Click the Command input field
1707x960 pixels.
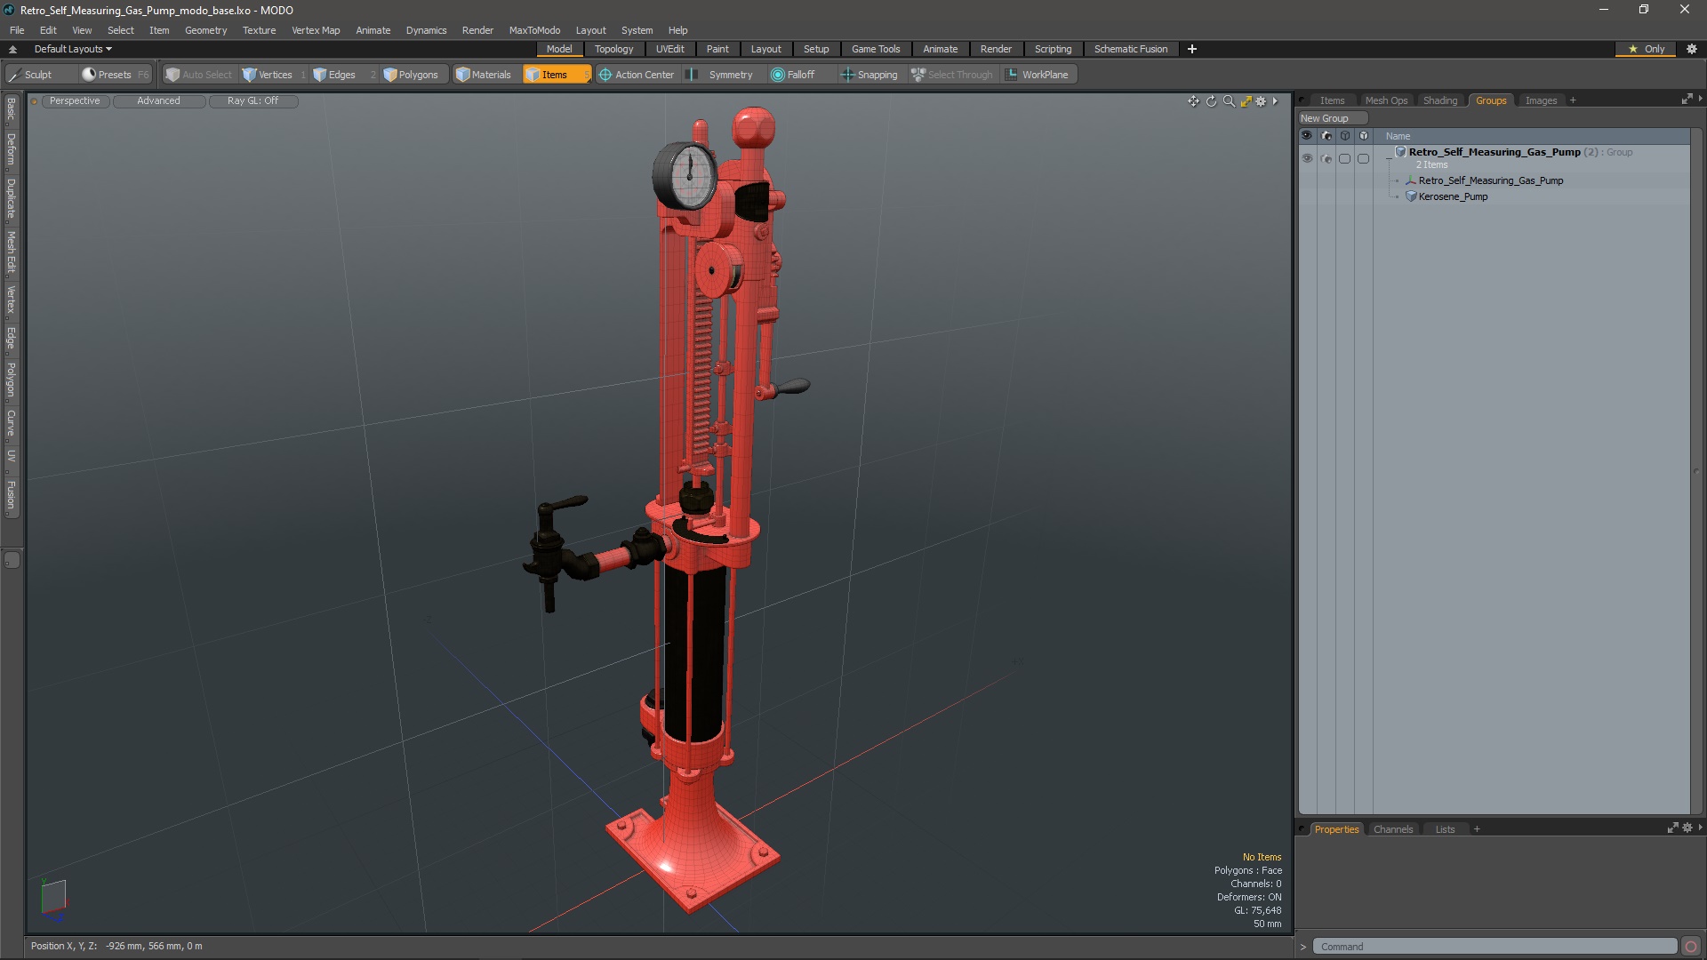coord(1502,946)
